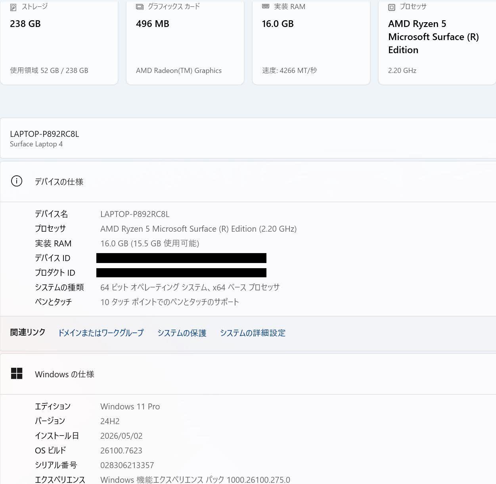Click the システムの種類 label
Viewport: 496px width, 484px height.
coord(59,287)
